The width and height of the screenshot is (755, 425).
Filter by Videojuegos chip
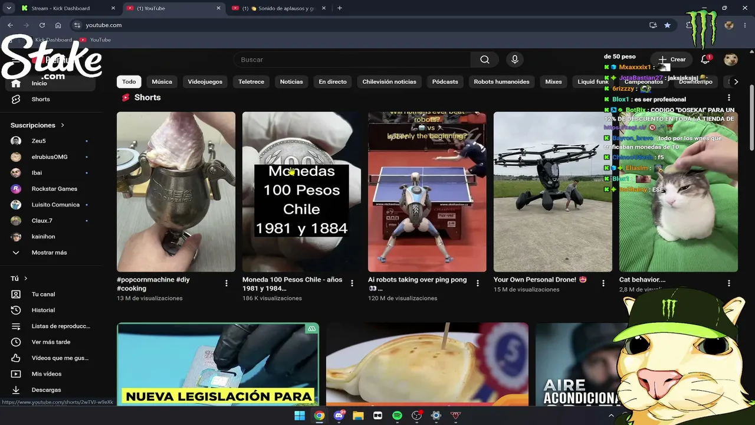(x=205, y=81)
